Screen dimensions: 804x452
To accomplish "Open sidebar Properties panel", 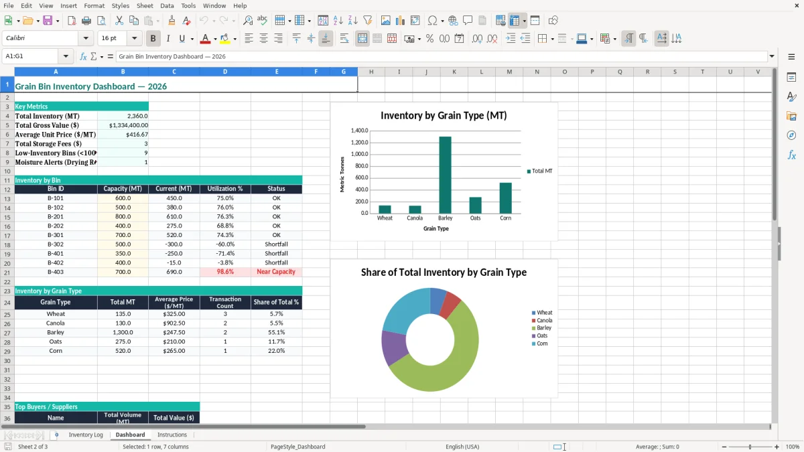I will point(791,78).
